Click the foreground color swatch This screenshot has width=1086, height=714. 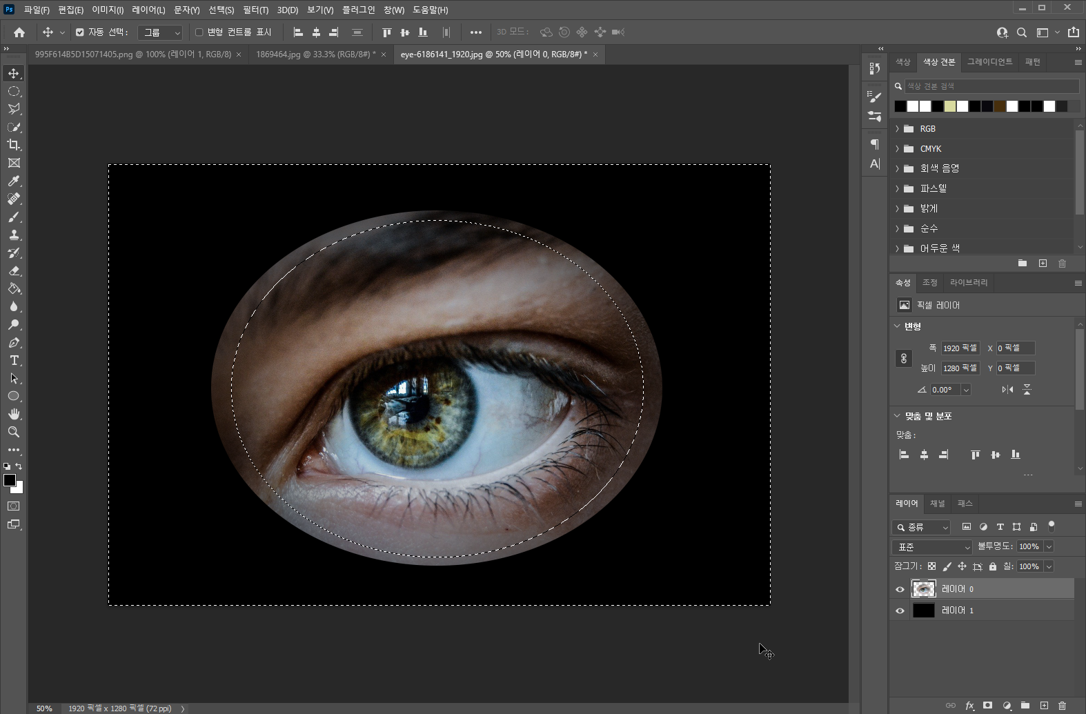point(10,480)
